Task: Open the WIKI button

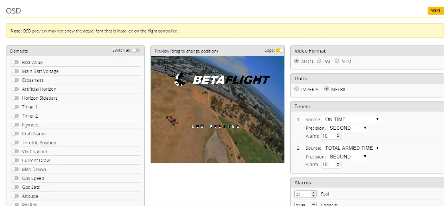Action: point(435,11)
